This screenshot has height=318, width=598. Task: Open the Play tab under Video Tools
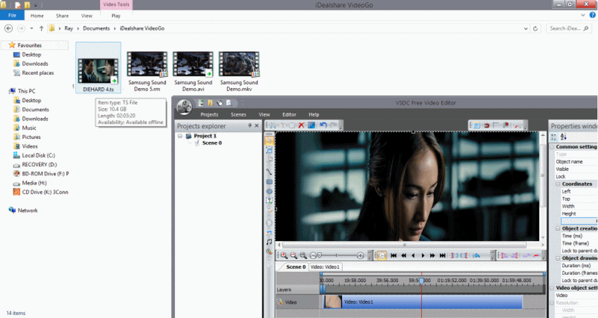116,16
